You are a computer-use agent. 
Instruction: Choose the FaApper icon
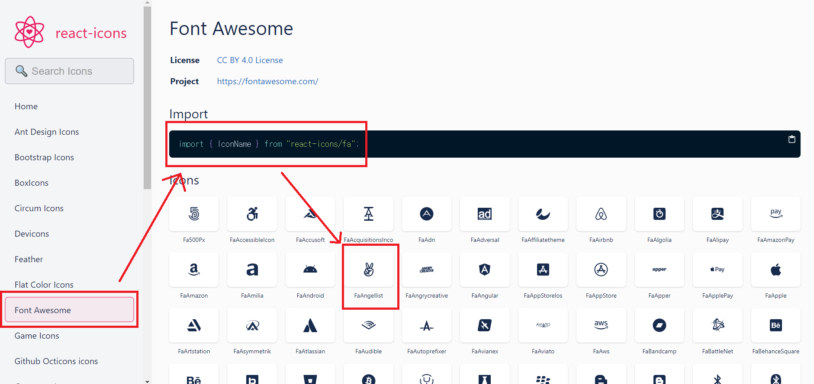click(660, 270)
